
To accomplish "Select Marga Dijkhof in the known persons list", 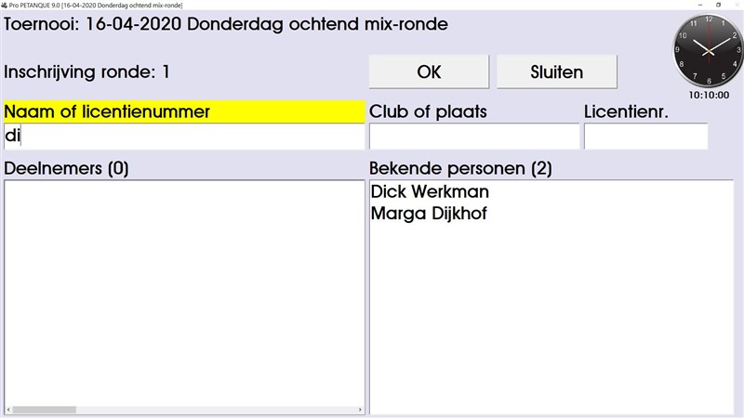I will (x=429, y=214).
